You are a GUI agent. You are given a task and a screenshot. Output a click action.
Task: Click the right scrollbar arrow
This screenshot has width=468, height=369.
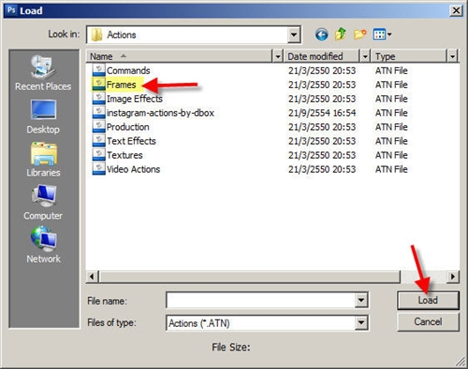(453, 277)
